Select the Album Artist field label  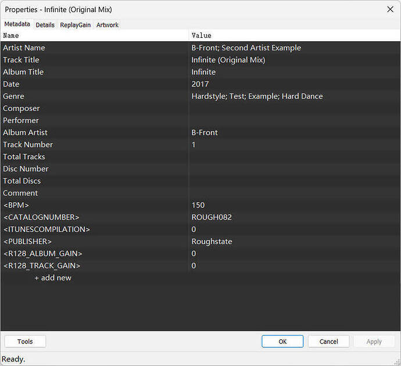click(x=25, y=132)
